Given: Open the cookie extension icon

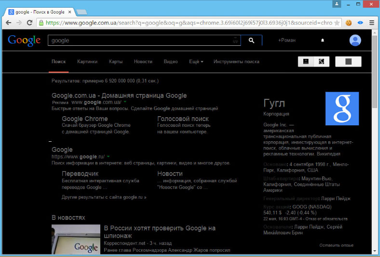Looking at the screenshot, I should [x=349, y=23].
